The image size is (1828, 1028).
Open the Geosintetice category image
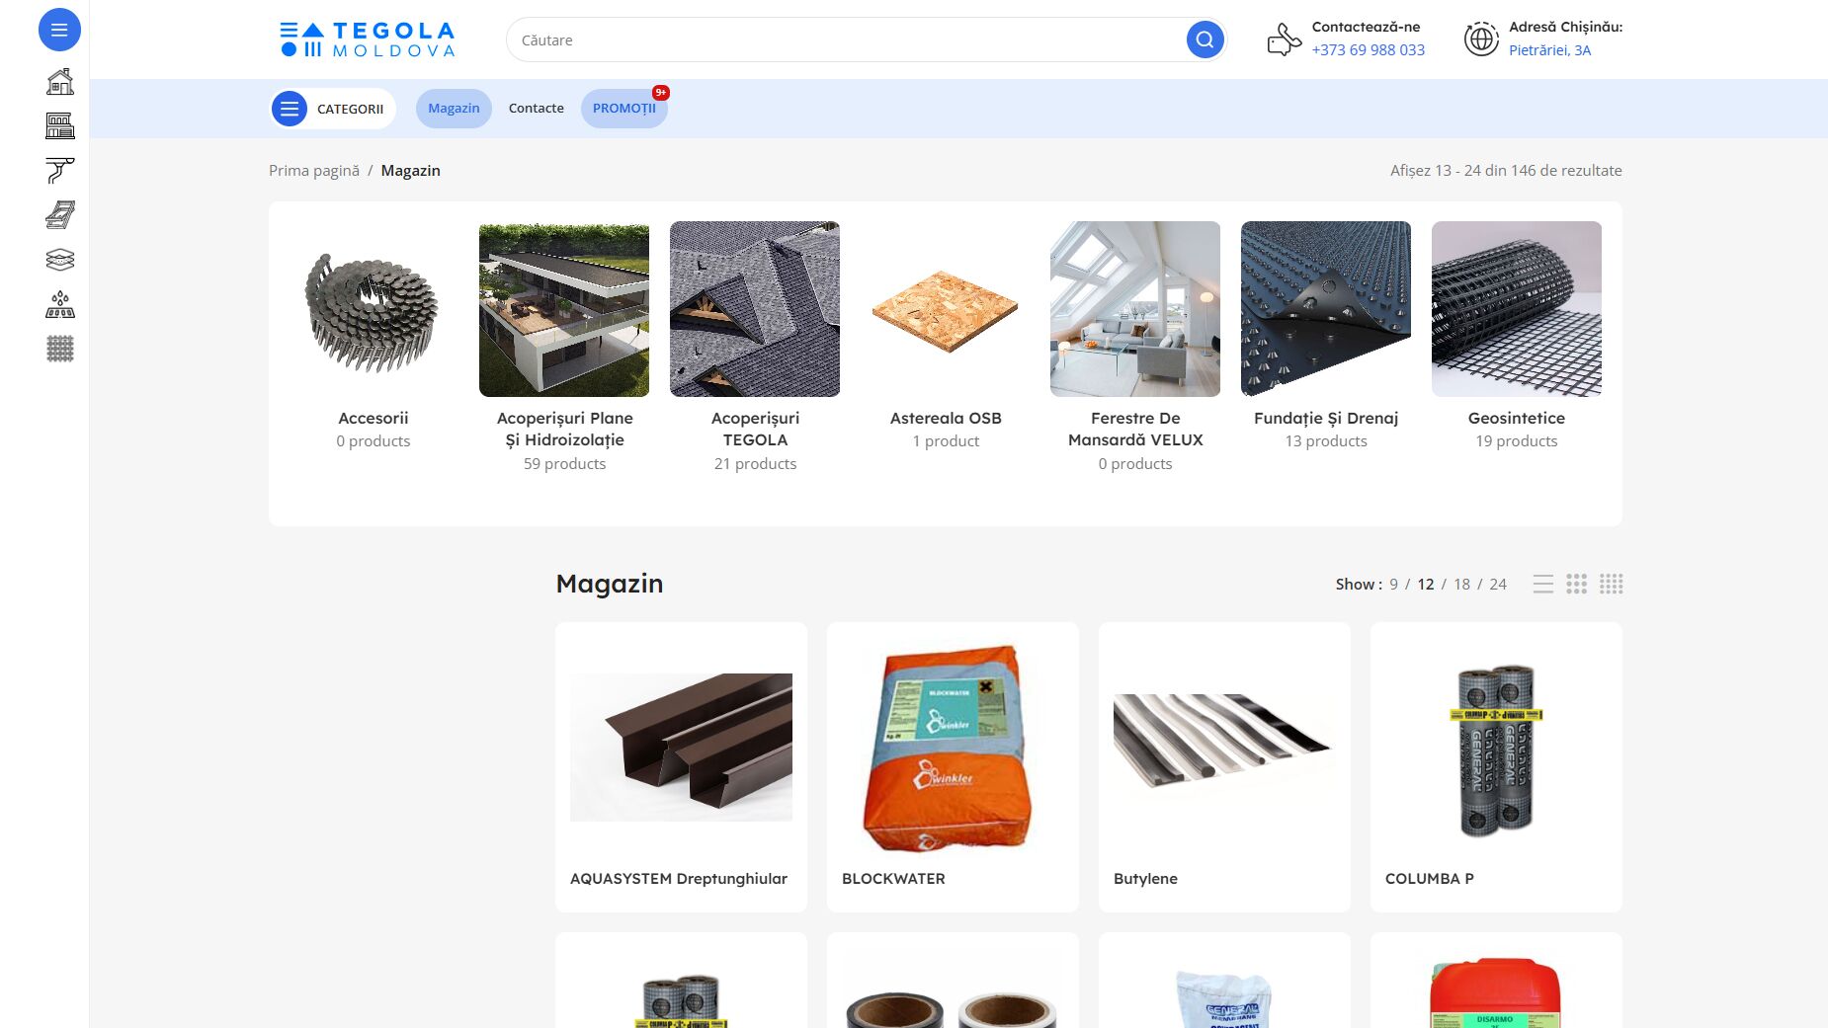pos(1517,309)
